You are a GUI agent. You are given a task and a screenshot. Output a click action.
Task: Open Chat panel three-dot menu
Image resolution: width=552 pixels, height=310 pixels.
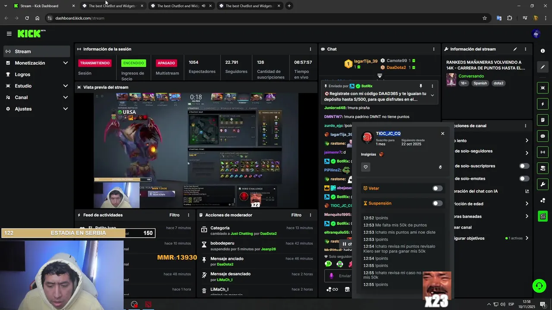click(x=434, y=49)
